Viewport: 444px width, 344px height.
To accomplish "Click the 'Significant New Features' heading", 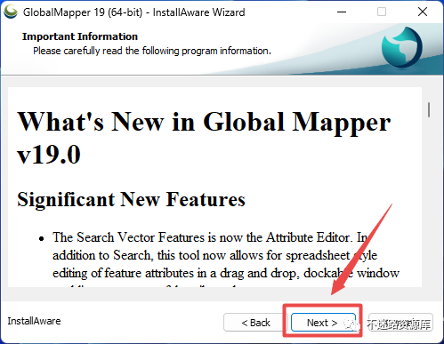I will click(x=131, y=199).
